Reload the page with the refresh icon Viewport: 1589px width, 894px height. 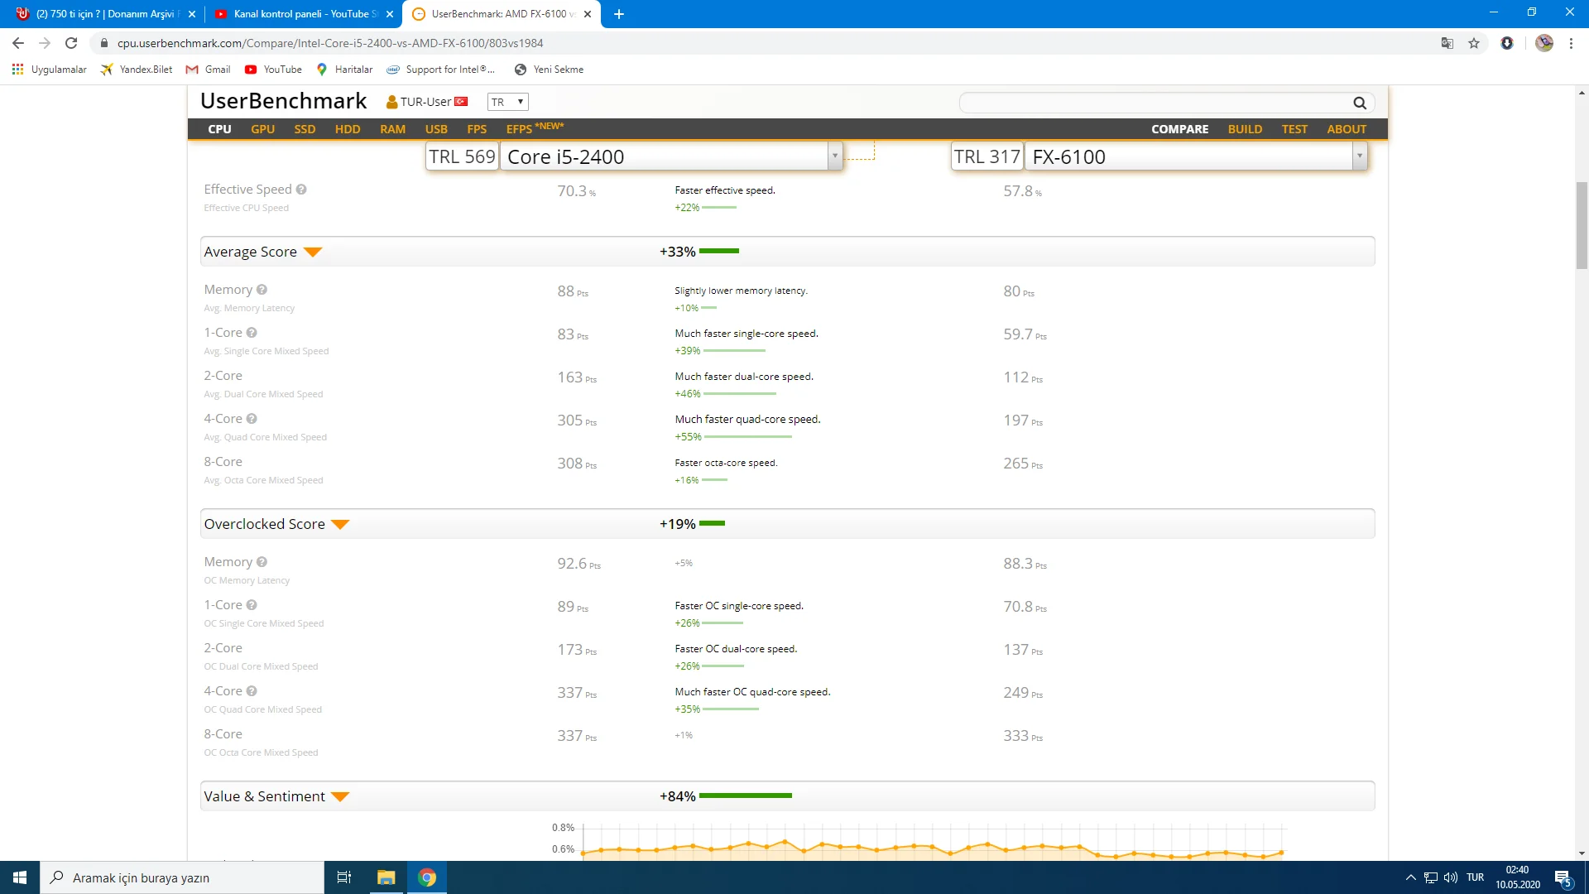pos(71,43)
